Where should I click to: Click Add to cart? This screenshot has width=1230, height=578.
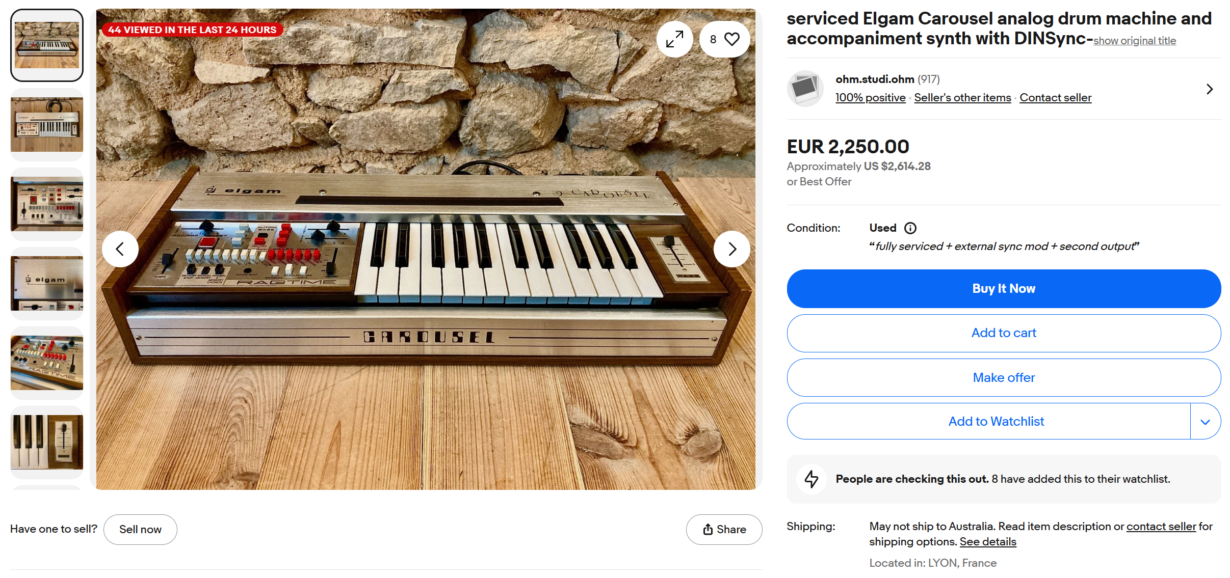[1003, 333]
